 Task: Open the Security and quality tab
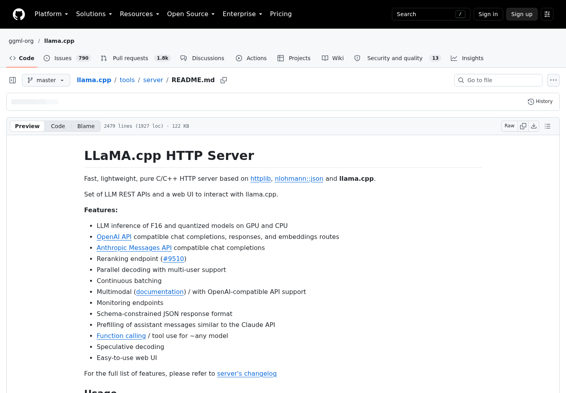(x=397, y=58)
